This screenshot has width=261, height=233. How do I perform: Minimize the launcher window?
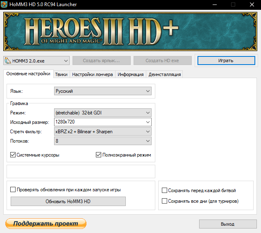215,4
